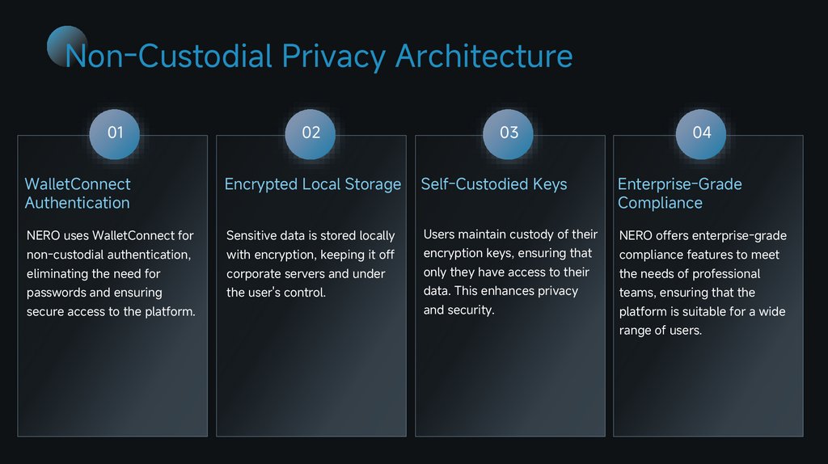Select the Enterprise-Grade Compliance heading
The height and width of the screenshot is (464, 828).
[x=679, y=193]
